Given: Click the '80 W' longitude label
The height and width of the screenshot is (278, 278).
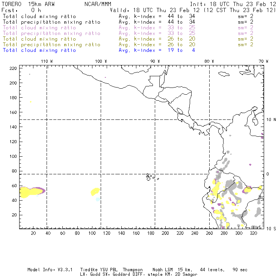Looking at the screenshot, I should (x=209, y=61).
